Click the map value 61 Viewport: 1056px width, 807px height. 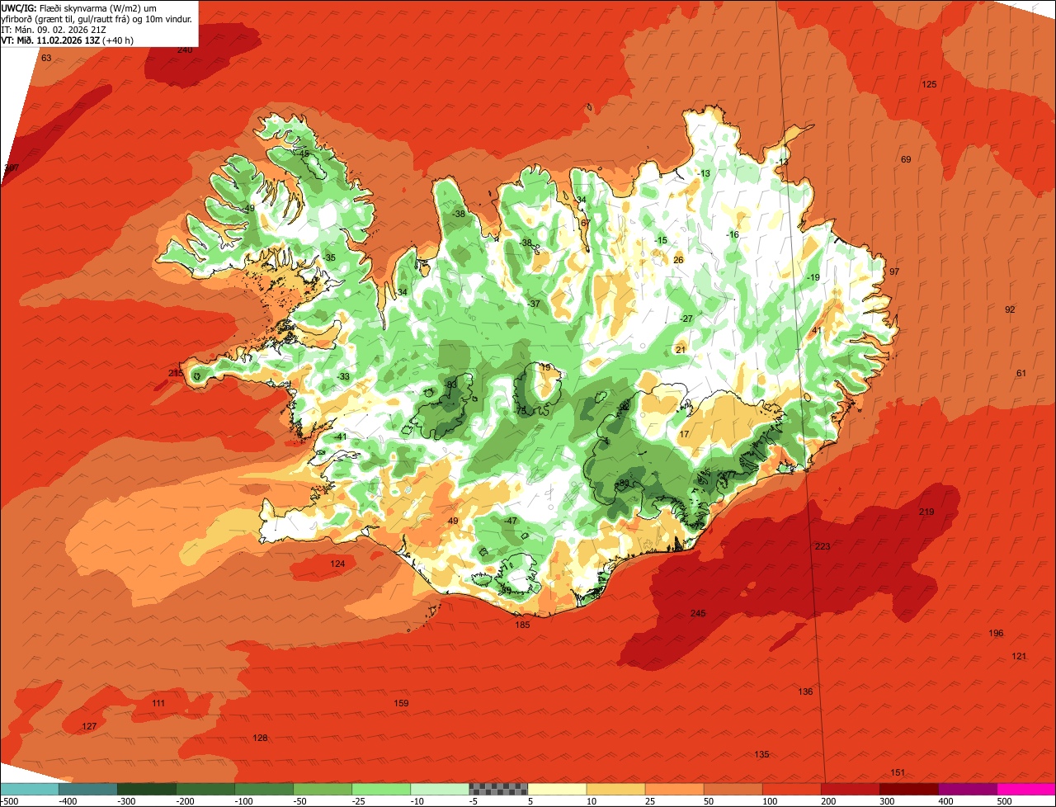(x=1021, y=373)
